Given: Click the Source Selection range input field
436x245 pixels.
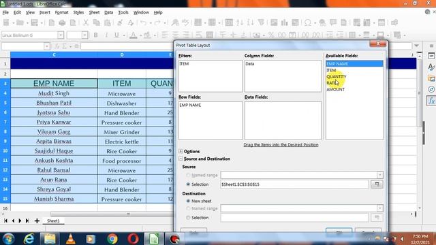Looking at the screenshot, I should (x=294, y=184).
